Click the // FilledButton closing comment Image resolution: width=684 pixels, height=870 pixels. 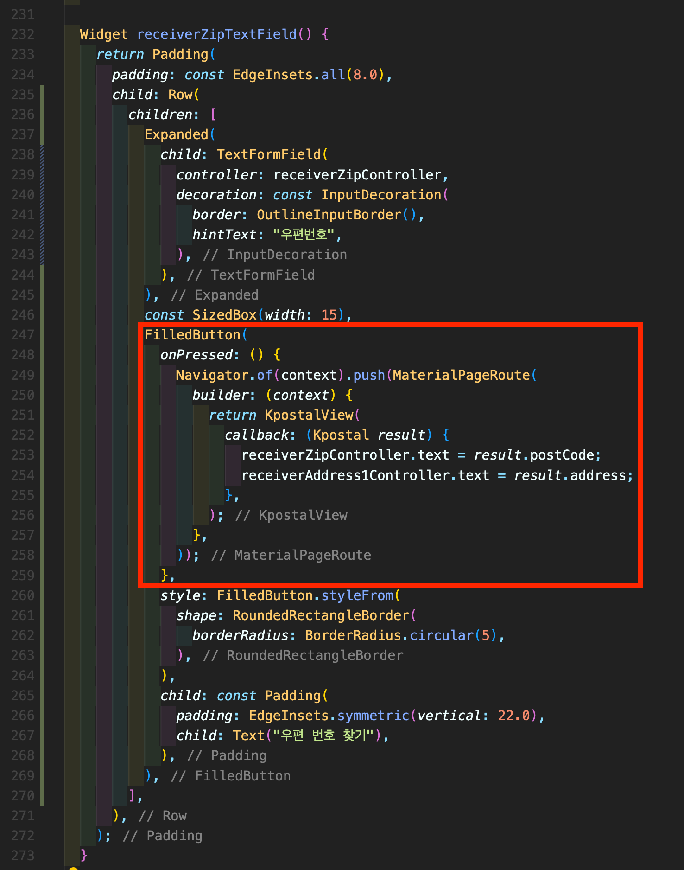coord(231,776)
